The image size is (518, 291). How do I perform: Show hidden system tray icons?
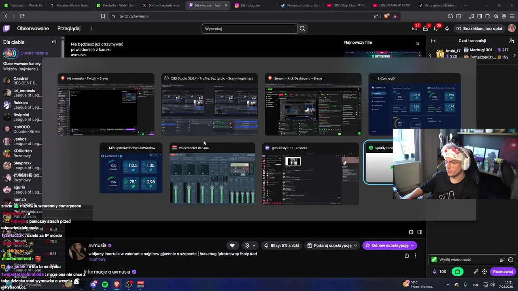pos(448,285)
